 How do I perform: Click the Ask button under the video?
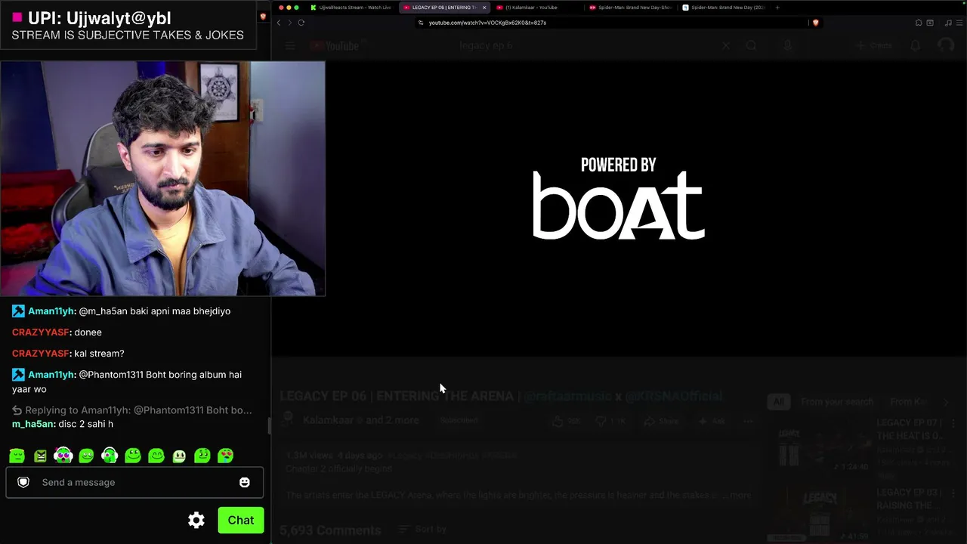pyautogui.click(x=711, y=421)
